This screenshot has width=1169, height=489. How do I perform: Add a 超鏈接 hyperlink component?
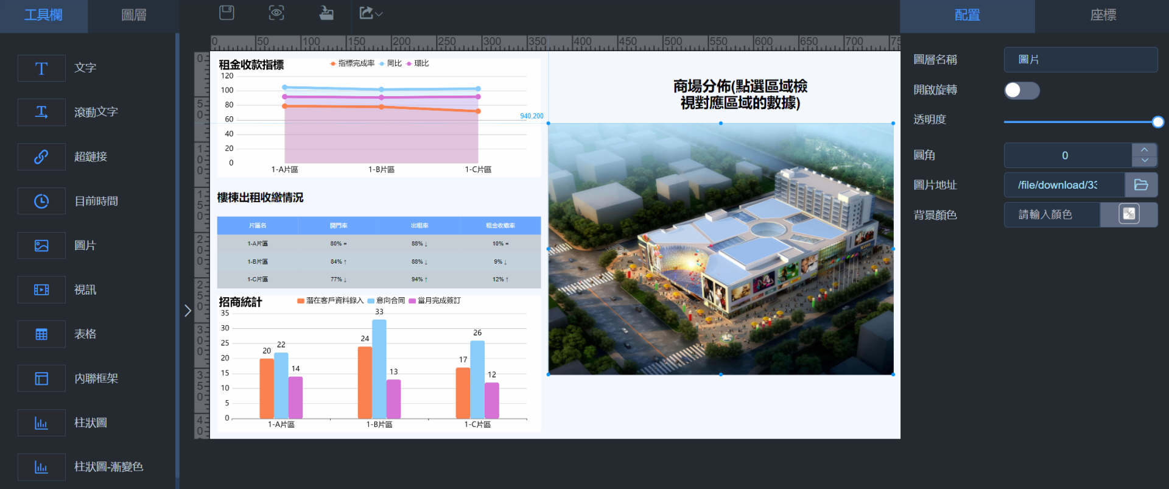coord(41,157)
